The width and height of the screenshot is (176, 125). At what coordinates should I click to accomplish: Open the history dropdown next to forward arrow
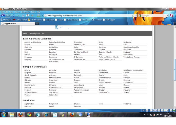[x=10, y=16]
